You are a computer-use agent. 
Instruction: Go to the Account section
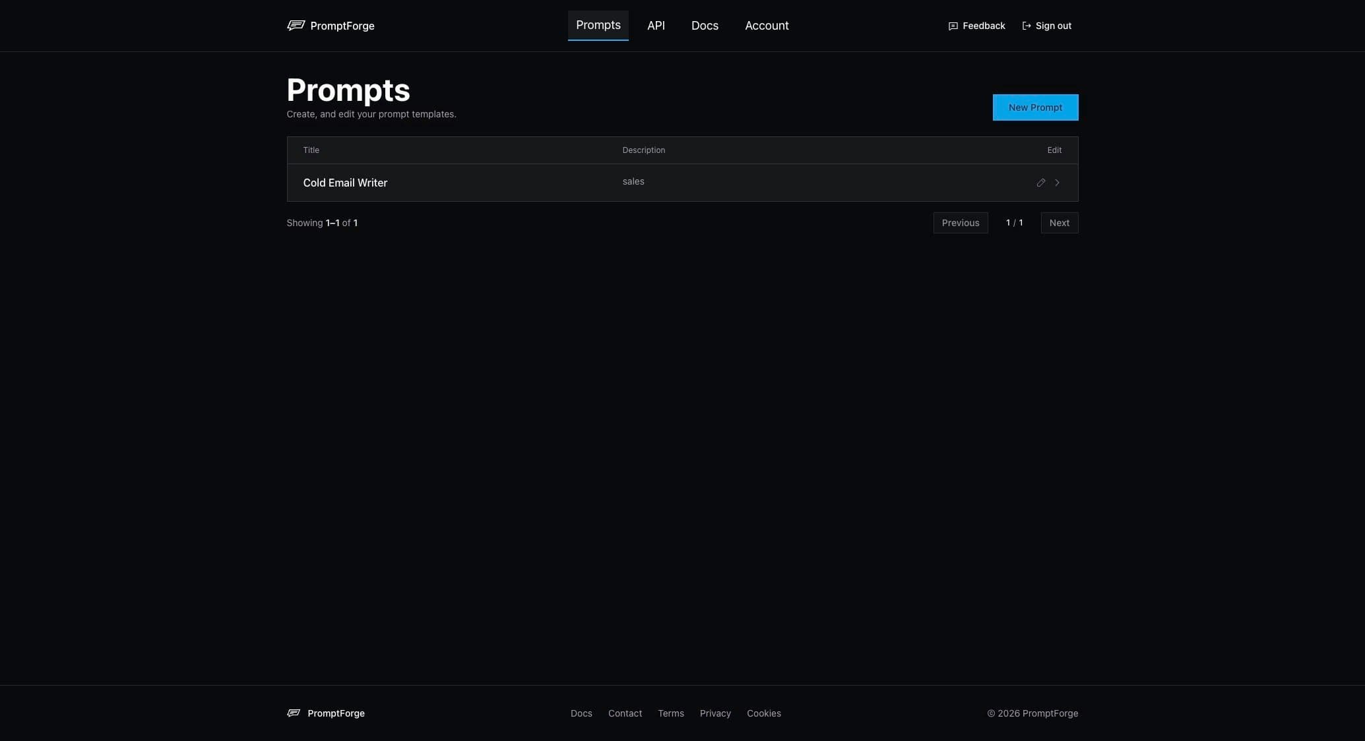tap(767, 25)
